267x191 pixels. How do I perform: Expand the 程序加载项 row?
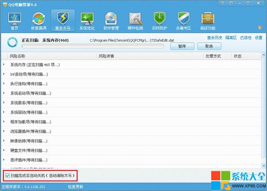tap(4, 122)
